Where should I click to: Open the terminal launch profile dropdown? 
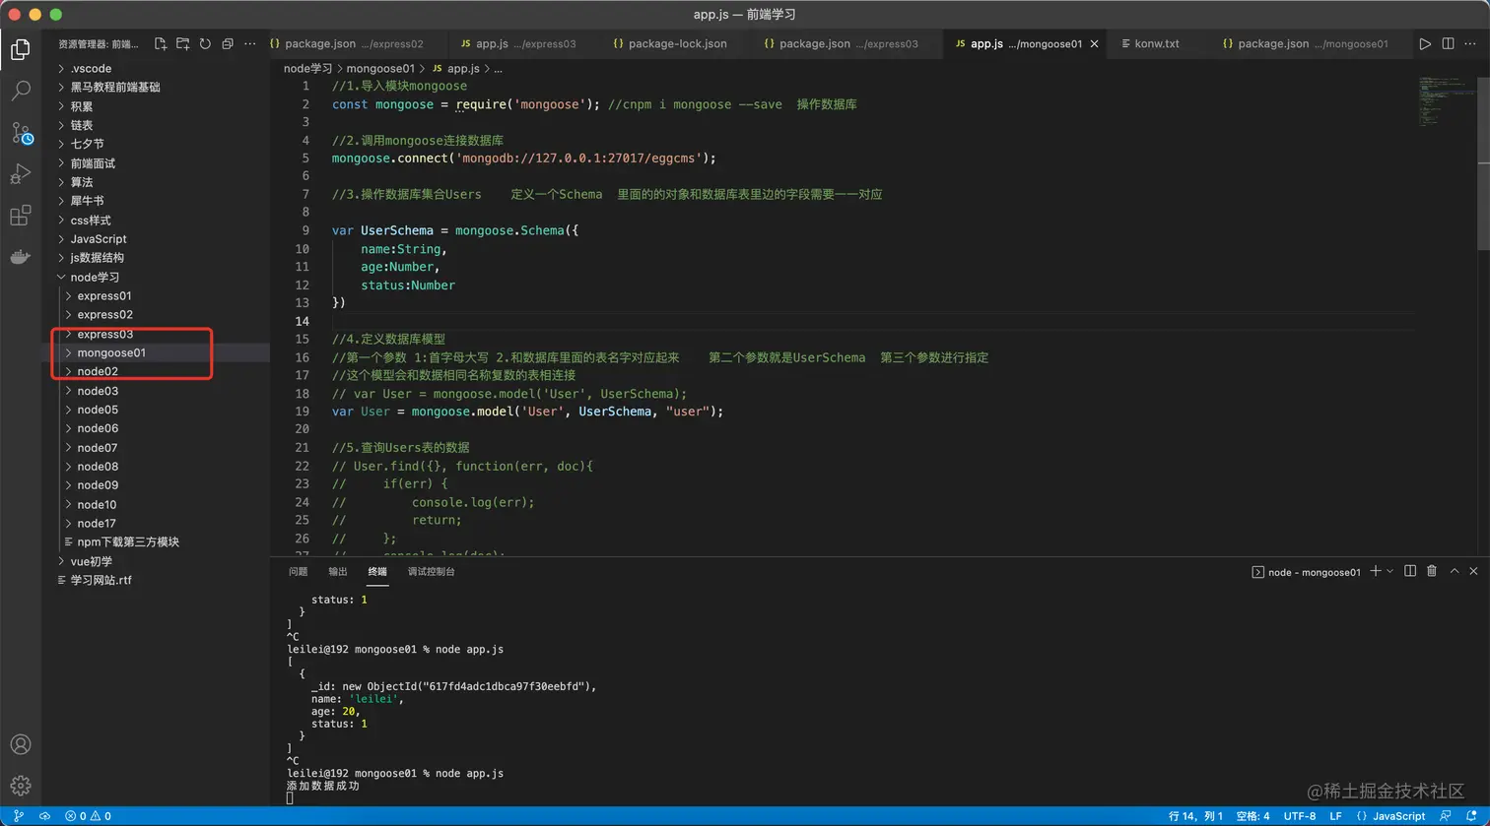tap(1390, 571)
